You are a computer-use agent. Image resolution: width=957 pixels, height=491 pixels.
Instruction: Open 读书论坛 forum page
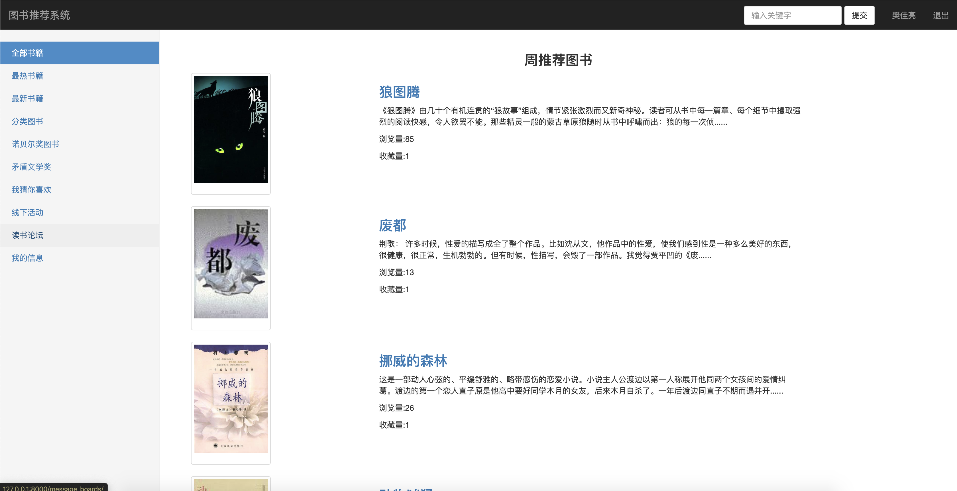tap(27, 235)
